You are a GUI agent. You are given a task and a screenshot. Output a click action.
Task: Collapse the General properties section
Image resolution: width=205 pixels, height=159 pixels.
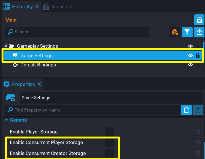7,120
